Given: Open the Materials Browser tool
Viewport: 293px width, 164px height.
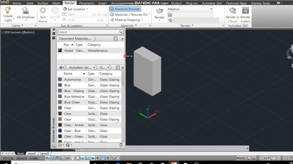Looking at the screenshot, I should 125,9.
